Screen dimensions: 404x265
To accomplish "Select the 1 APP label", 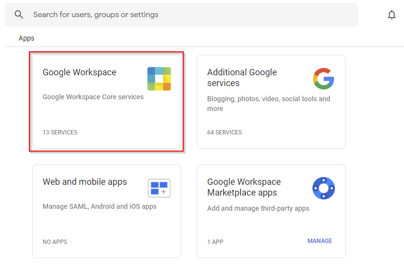I will [216, 242].
